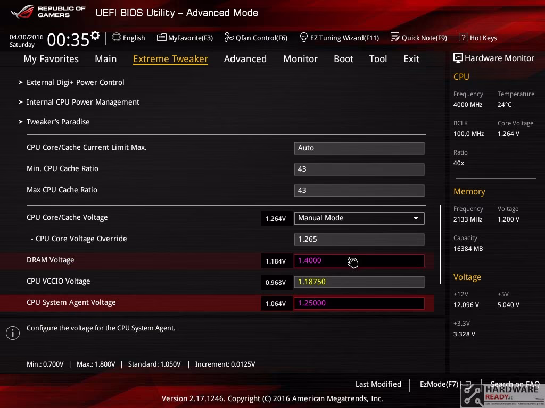Switch to the Advanced tab
This screenshot has width=545, height=408.
click(245, 59)
